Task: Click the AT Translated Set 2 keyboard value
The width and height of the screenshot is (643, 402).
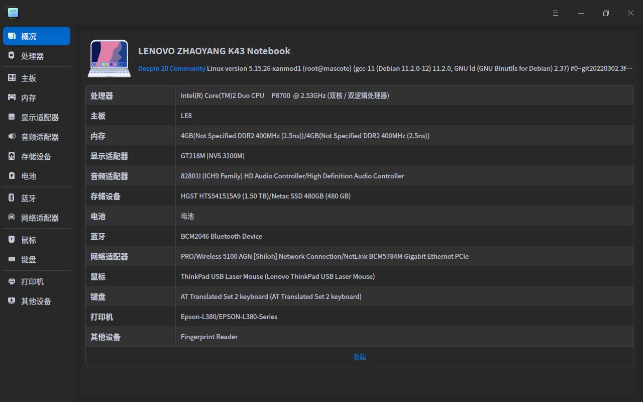Action: click(271, 296)
